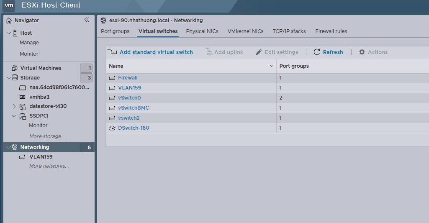Click the Refresh icon in the toolbar
Viewport: 429px width, 223px height.
coord(317,52)
